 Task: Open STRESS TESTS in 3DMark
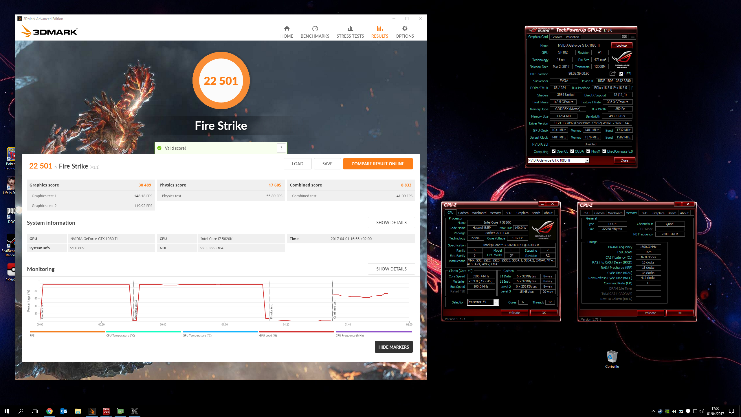350,32
